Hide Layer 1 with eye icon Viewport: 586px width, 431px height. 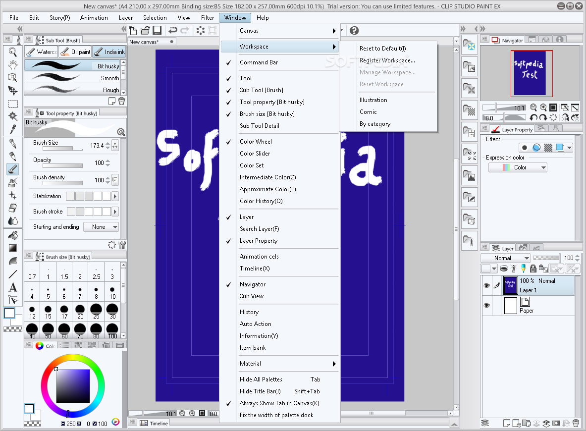pos(486,285)
